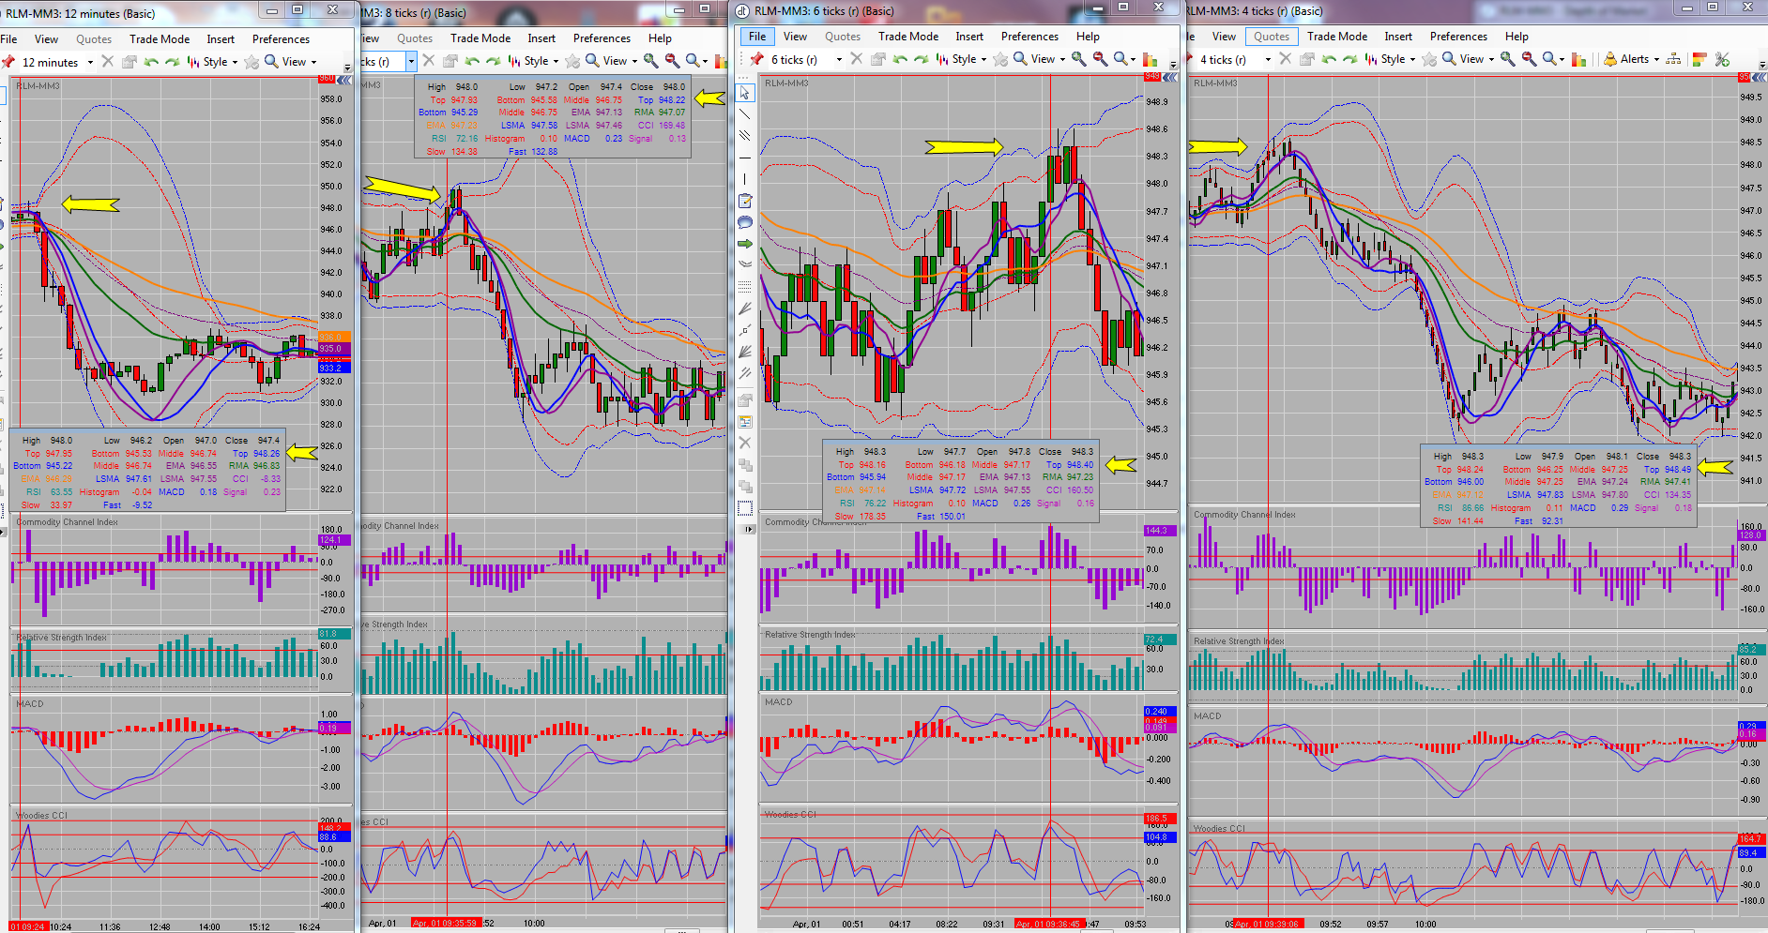This screenshot has height=933, width=1768.
Task: Open the 4 ticks (r) interval dropdown
Action: coord(1268,60)
